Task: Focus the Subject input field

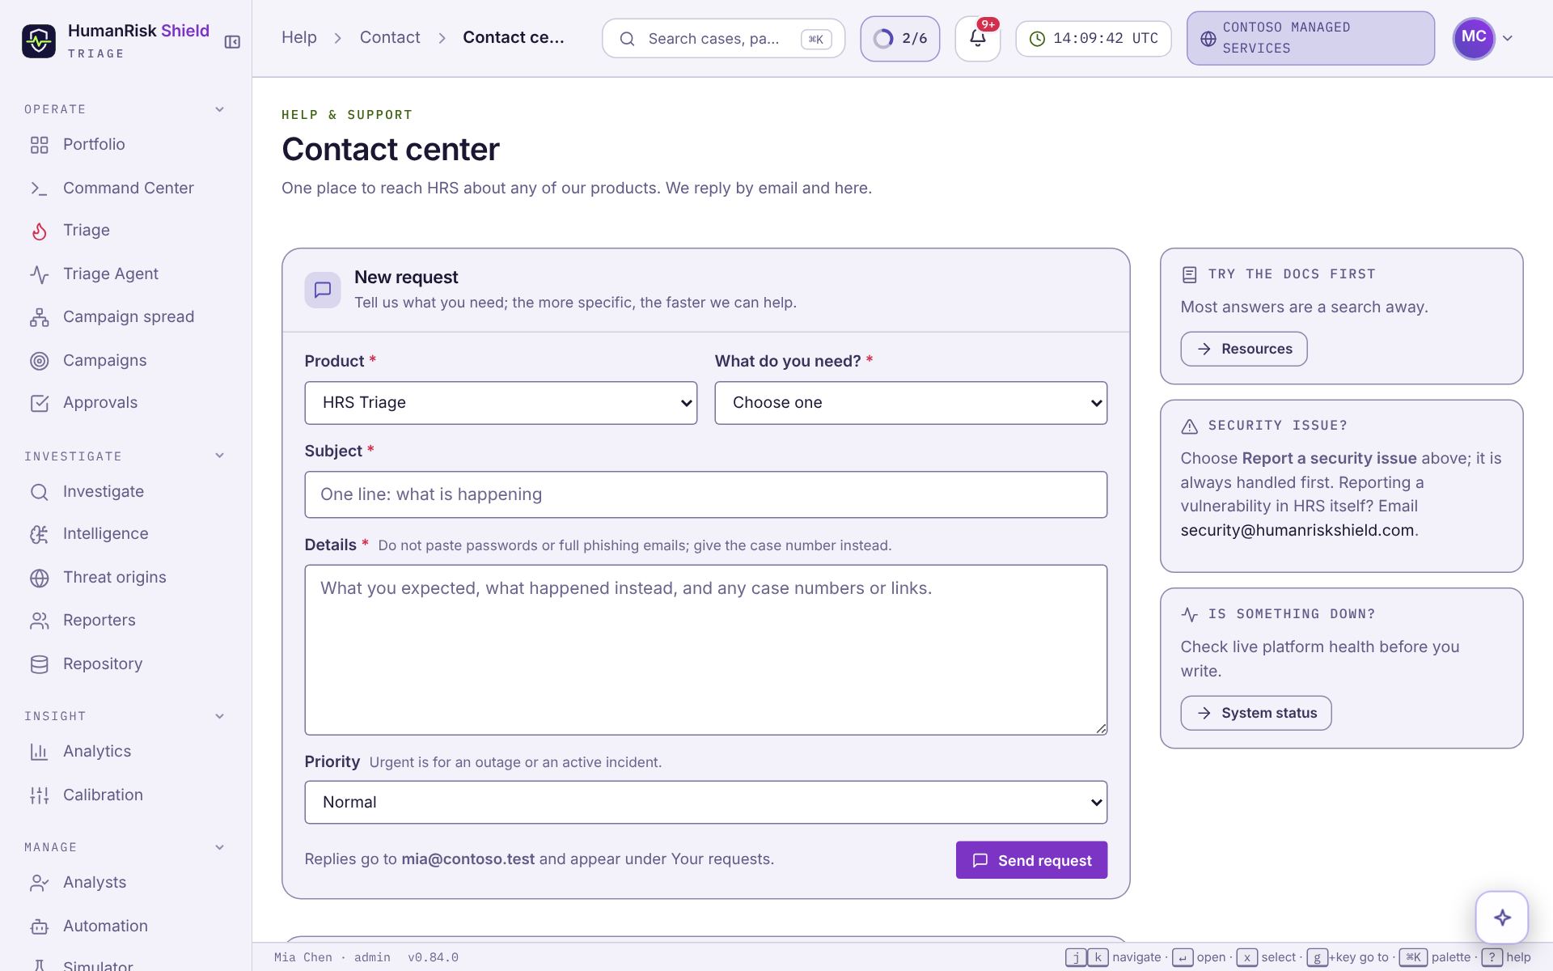Action: click(x=705, y=494)
